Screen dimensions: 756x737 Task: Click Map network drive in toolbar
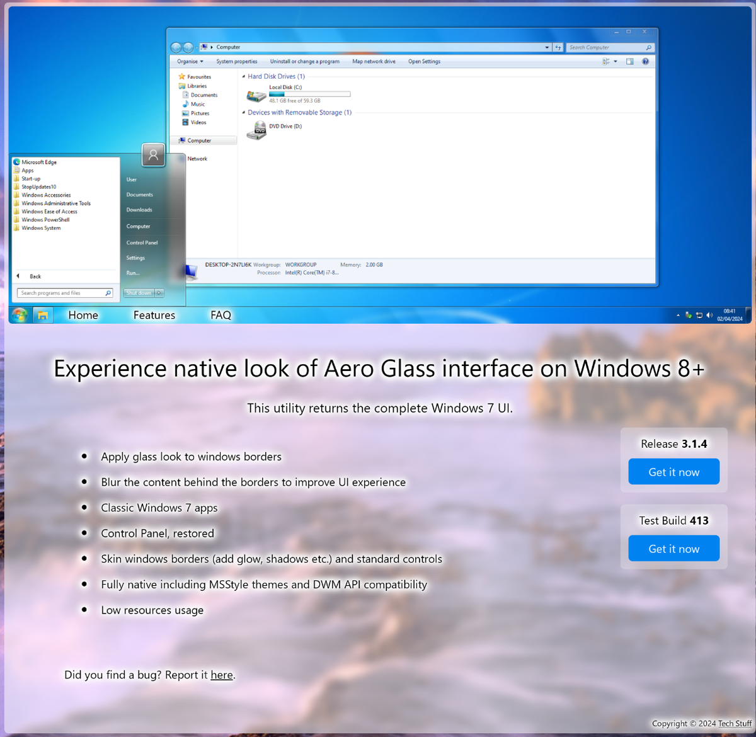coord(374,61)
